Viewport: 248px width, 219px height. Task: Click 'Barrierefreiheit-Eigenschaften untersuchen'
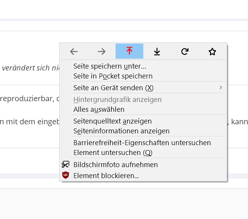[142, 143]
